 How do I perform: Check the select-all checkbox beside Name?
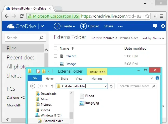coord(55,48)
